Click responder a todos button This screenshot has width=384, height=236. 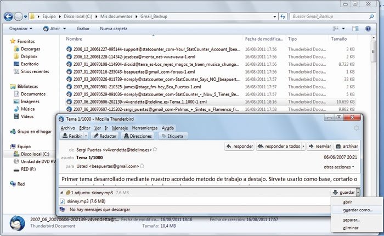click(x=279, y=147)
